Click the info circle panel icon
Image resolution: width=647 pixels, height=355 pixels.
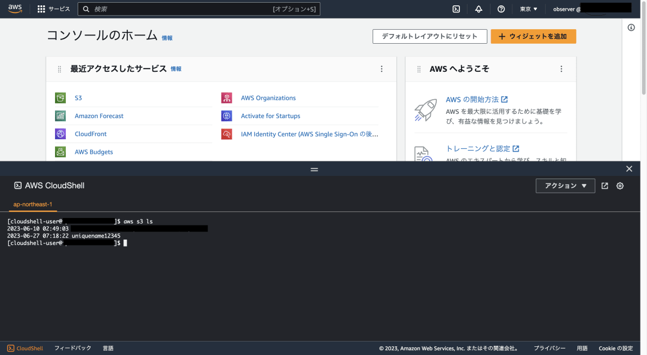631,28
